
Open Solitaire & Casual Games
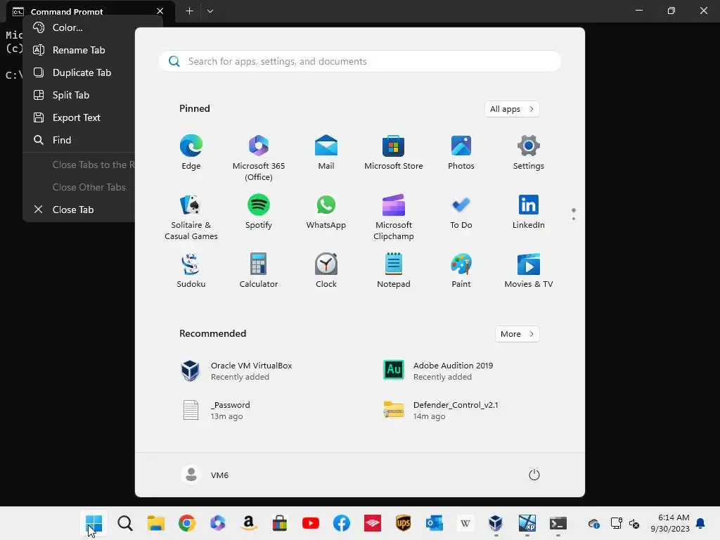click(x=191, y=217)
